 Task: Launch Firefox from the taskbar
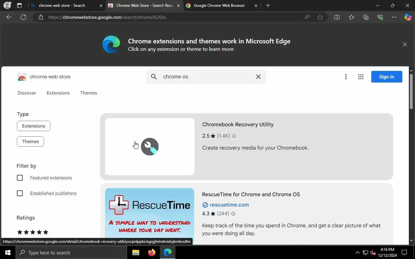pos(151,253)
